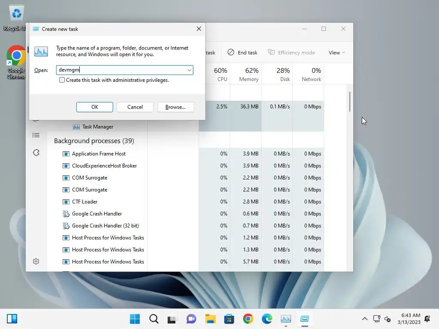Click End task in Task Manager toolbar
Viewport: 439px width, 329px height.
(x=243, y=53)
